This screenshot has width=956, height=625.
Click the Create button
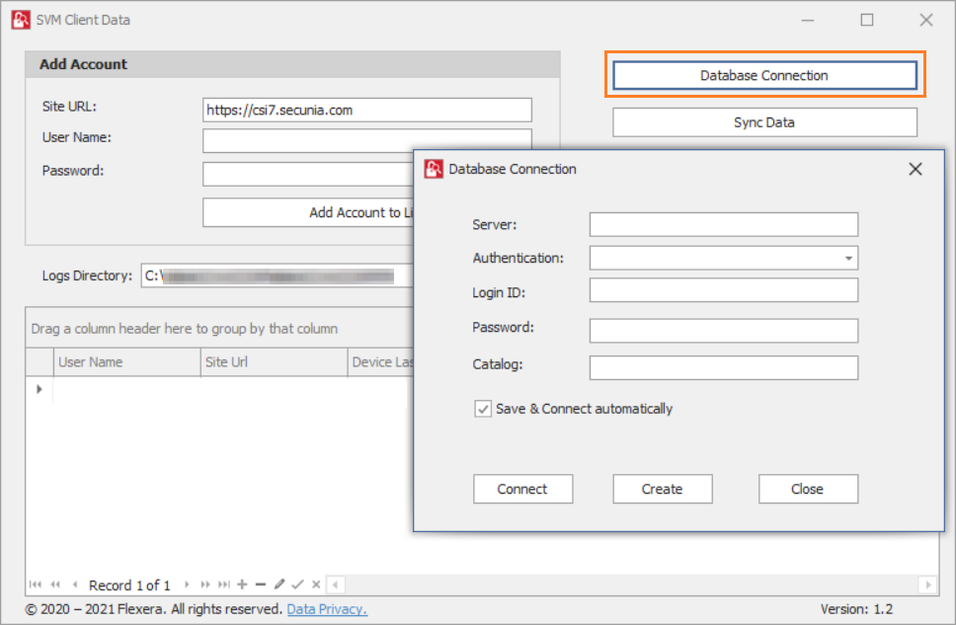[x=662, y=489]
